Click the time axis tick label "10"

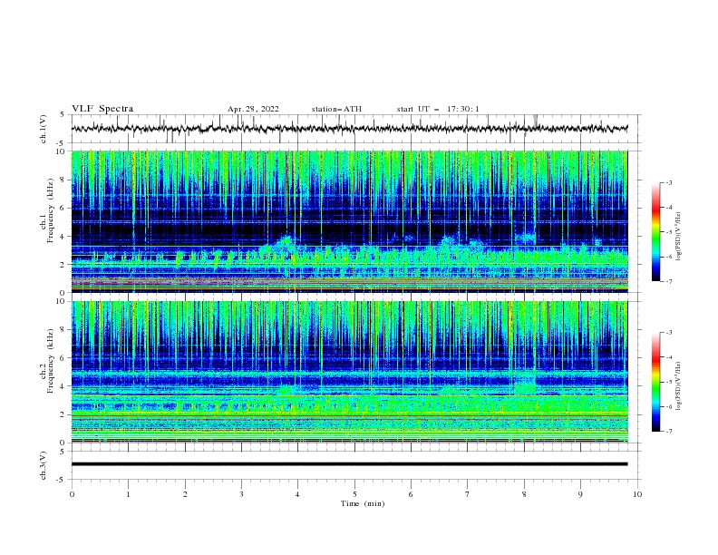coord(637,494)
